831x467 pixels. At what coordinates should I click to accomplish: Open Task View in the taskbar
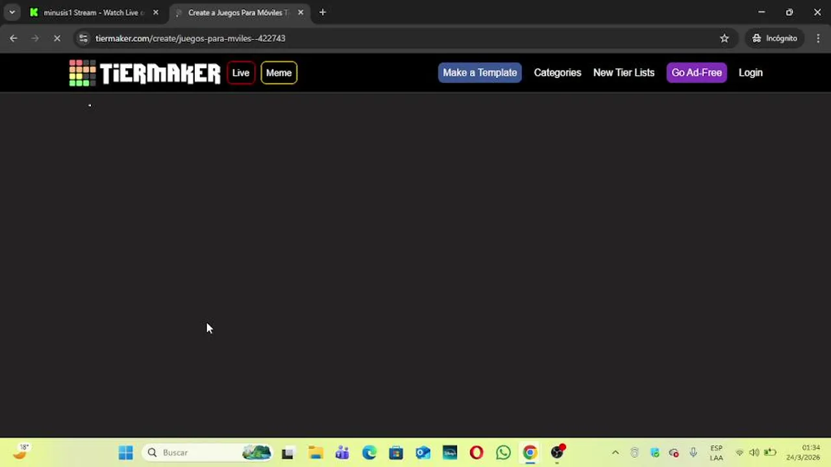(x=288, y=453)
